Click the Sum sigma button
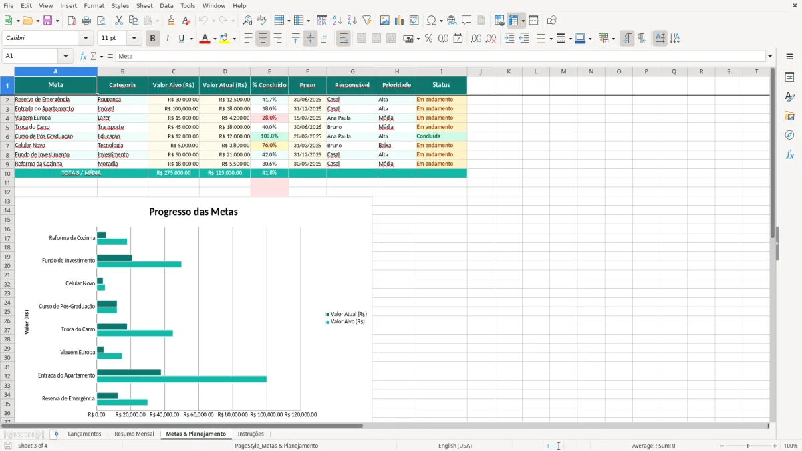Screen dimensions: 802x451 pyautogui.click(x=93, y=57)
